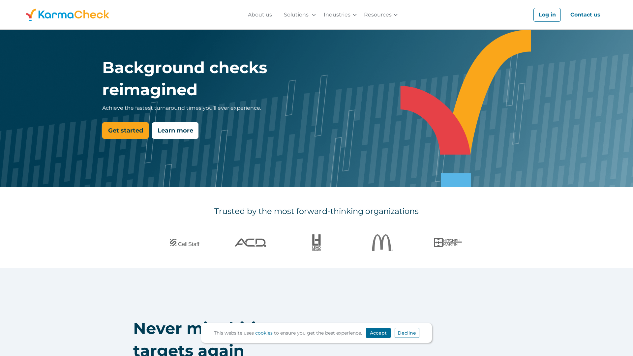
Task: Click the Lead Health logo icon
Action: click(316, 242)
